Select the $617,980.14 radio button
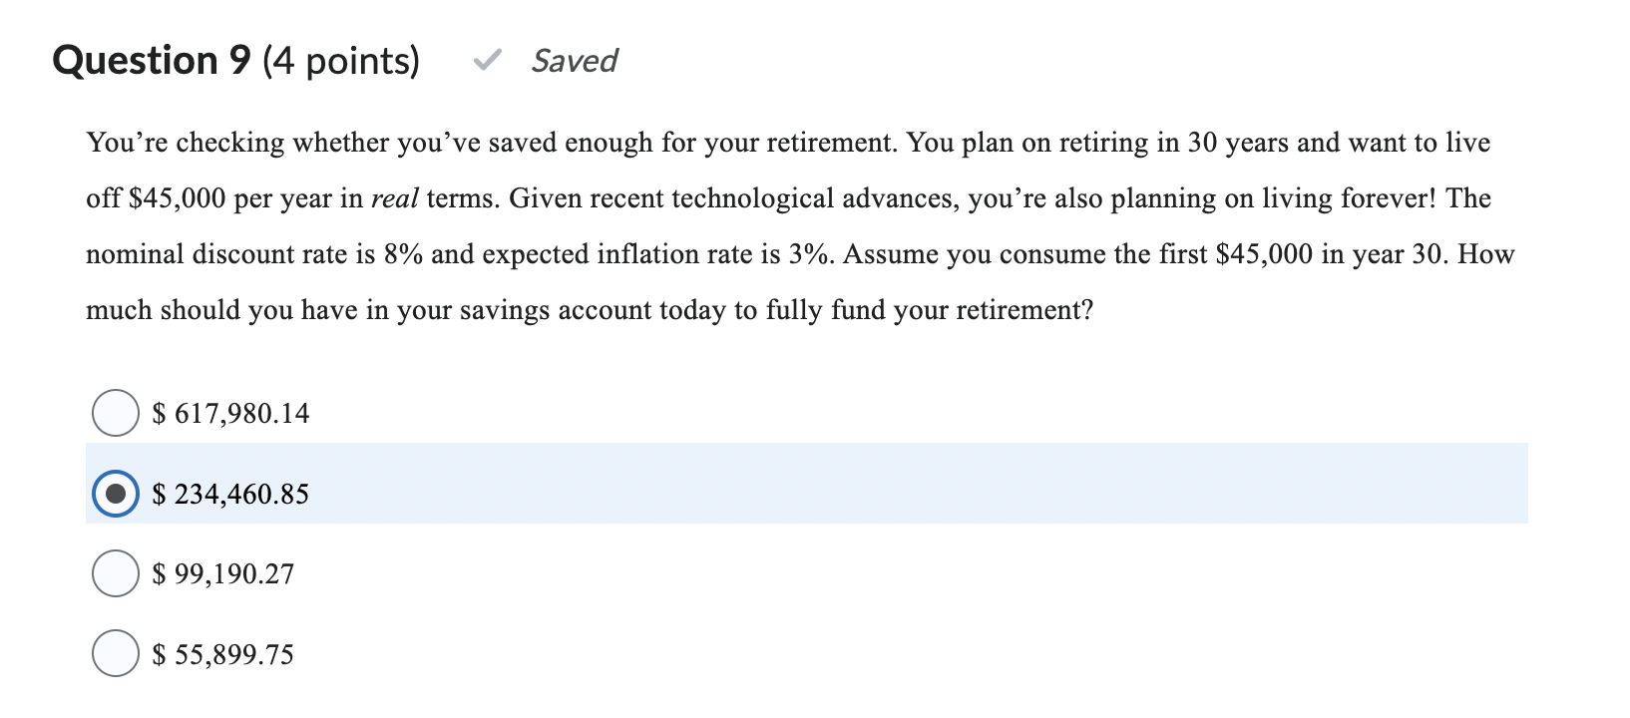 tap(115, 412)
